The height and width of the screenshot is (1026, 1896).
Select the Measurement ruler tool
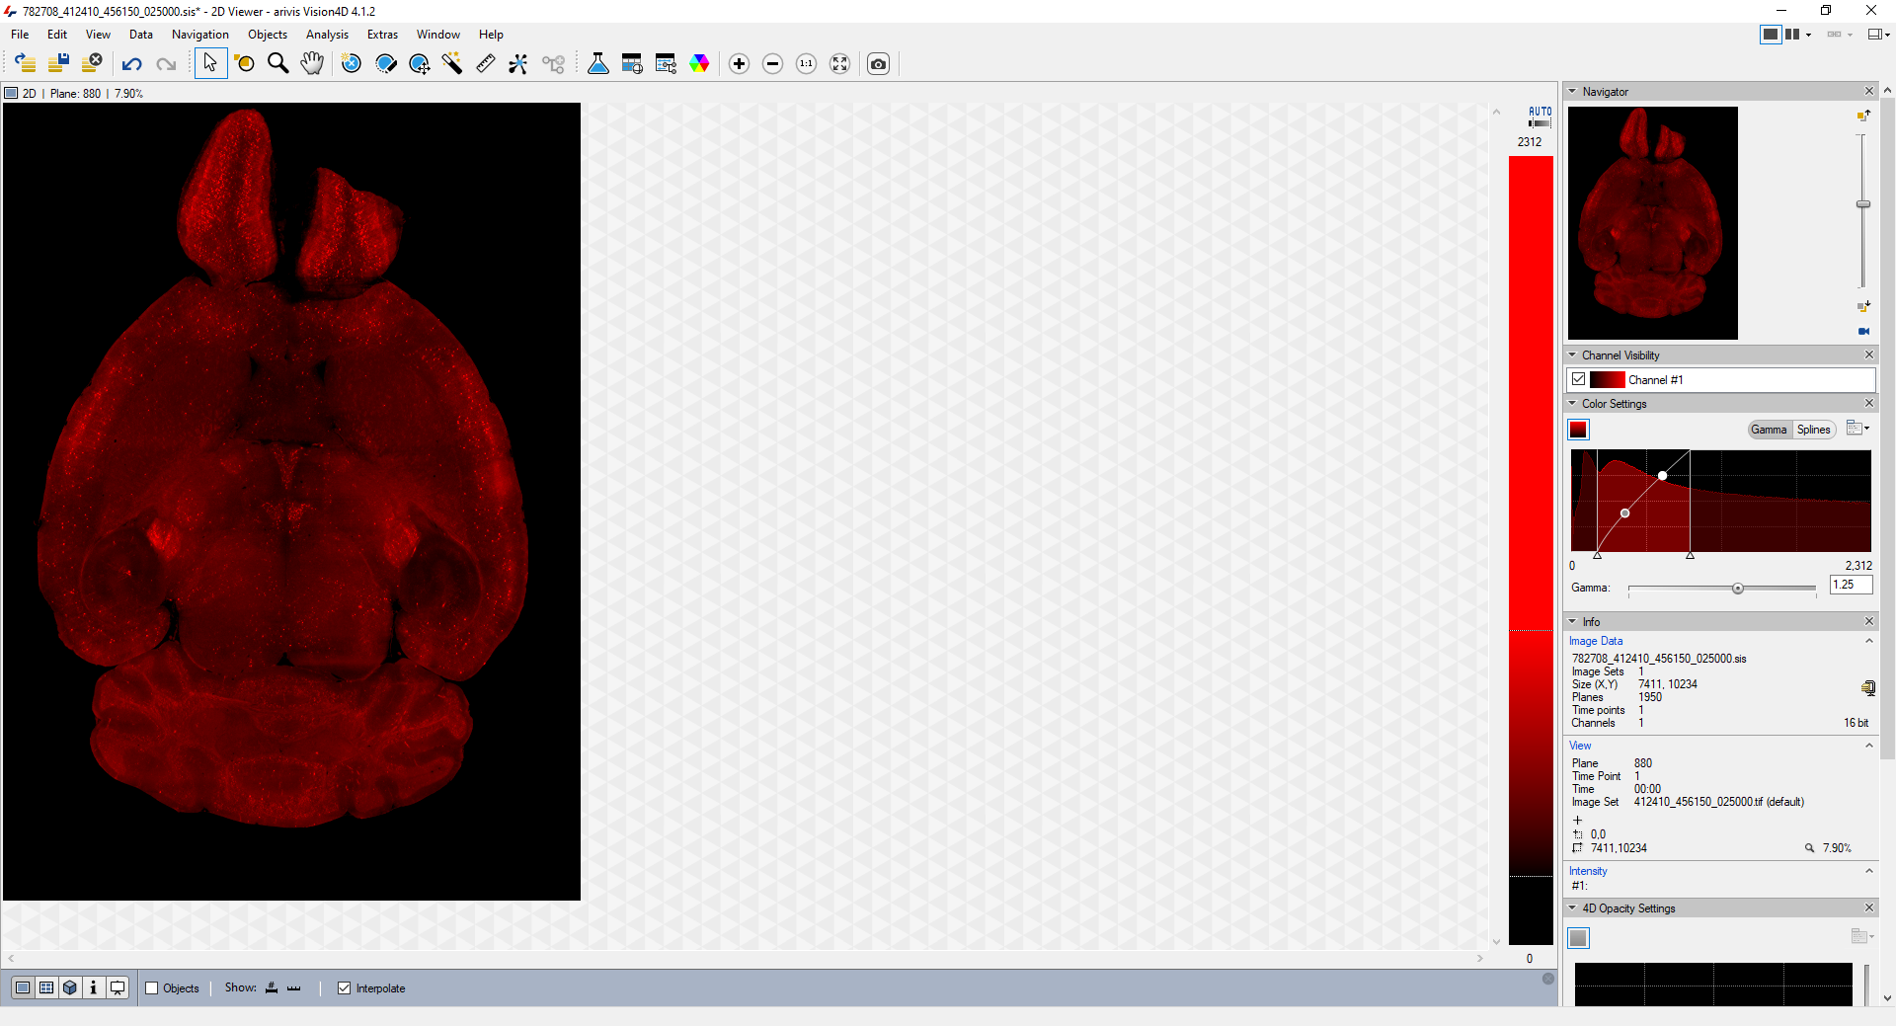[x=485, y=63]
